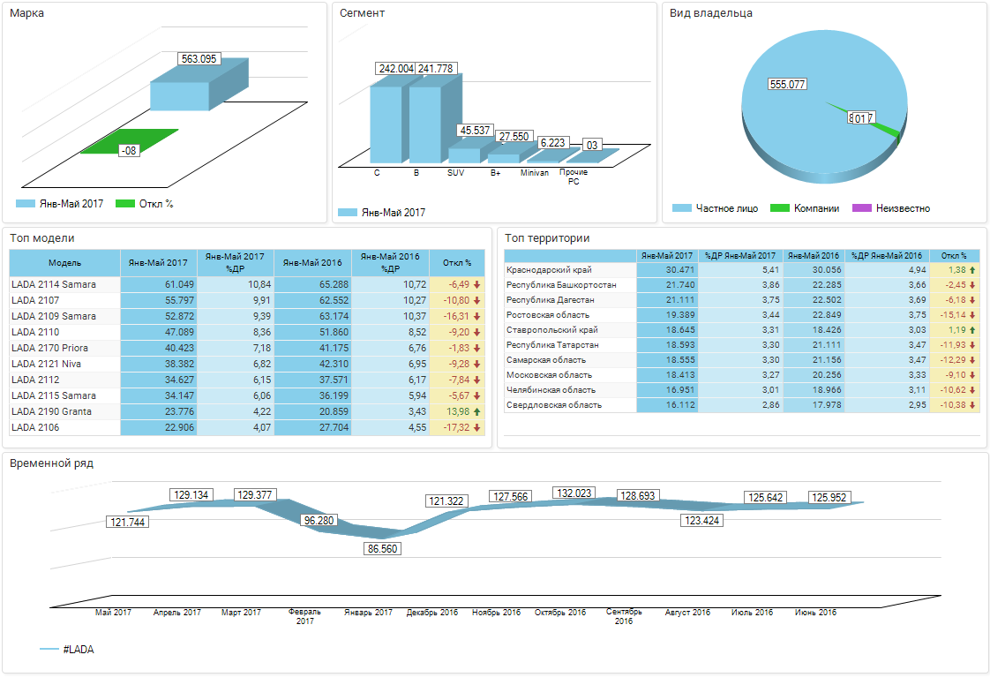Click green up arrow for Краснодарский край
Image resolution: width=990 pixels, height=700 pixels.
(x=972, y=270)
